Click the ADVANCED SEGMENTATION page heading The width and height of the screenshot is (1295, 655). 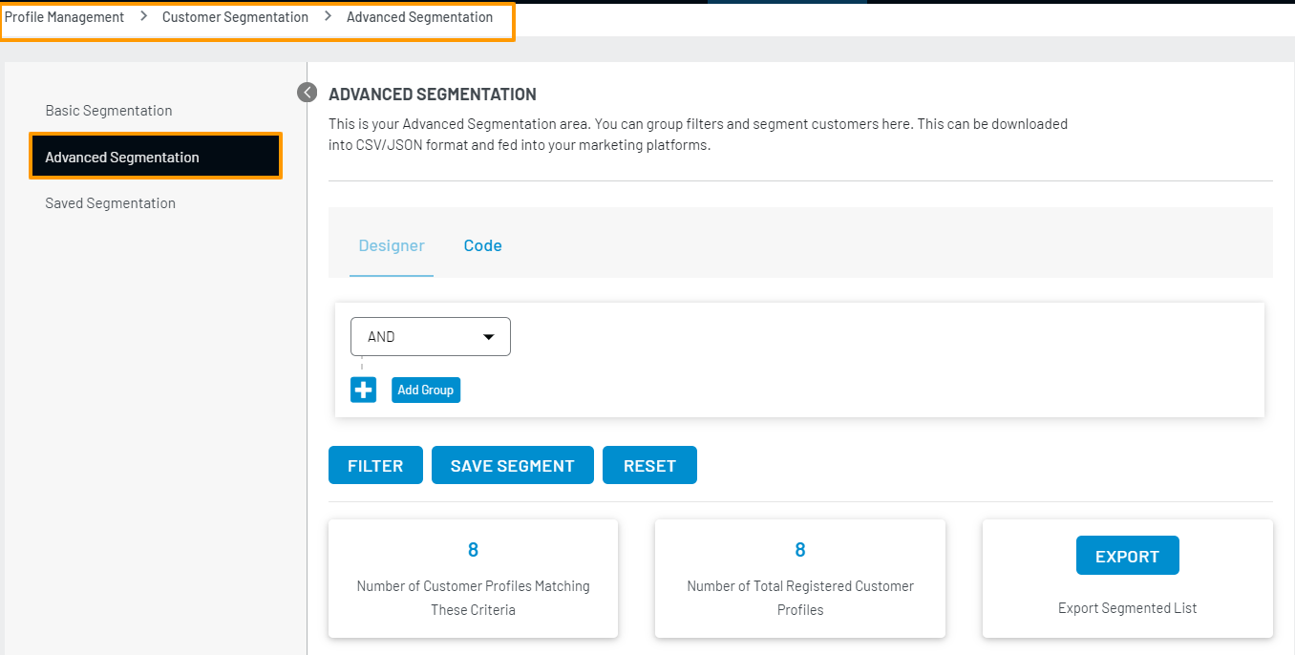click(433, 95)
